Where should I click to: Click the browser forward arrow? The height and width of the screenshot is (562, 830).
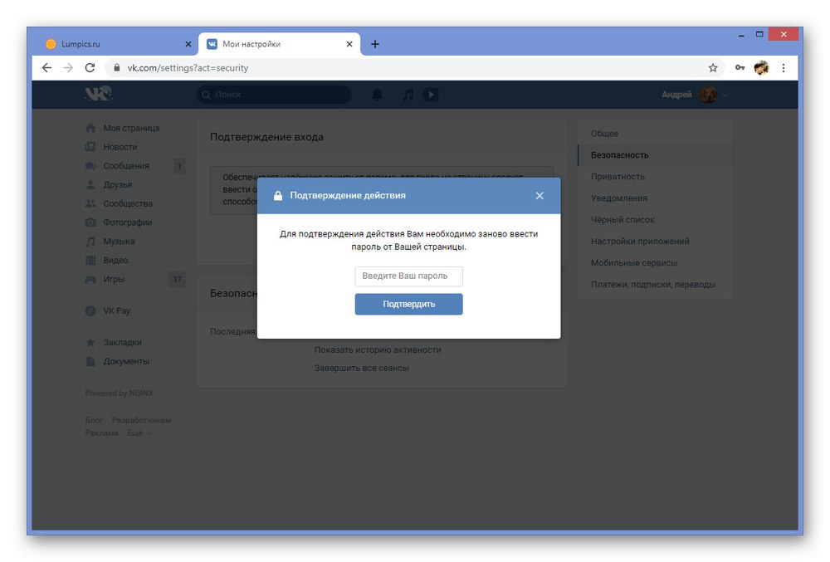[68, 68]
